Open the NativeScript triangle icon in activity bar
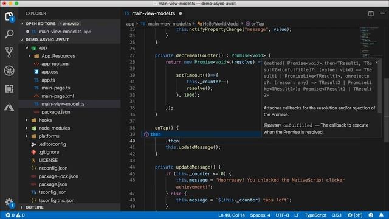The height and width of the screenshot is (219, 389). (x=9, y=107)
